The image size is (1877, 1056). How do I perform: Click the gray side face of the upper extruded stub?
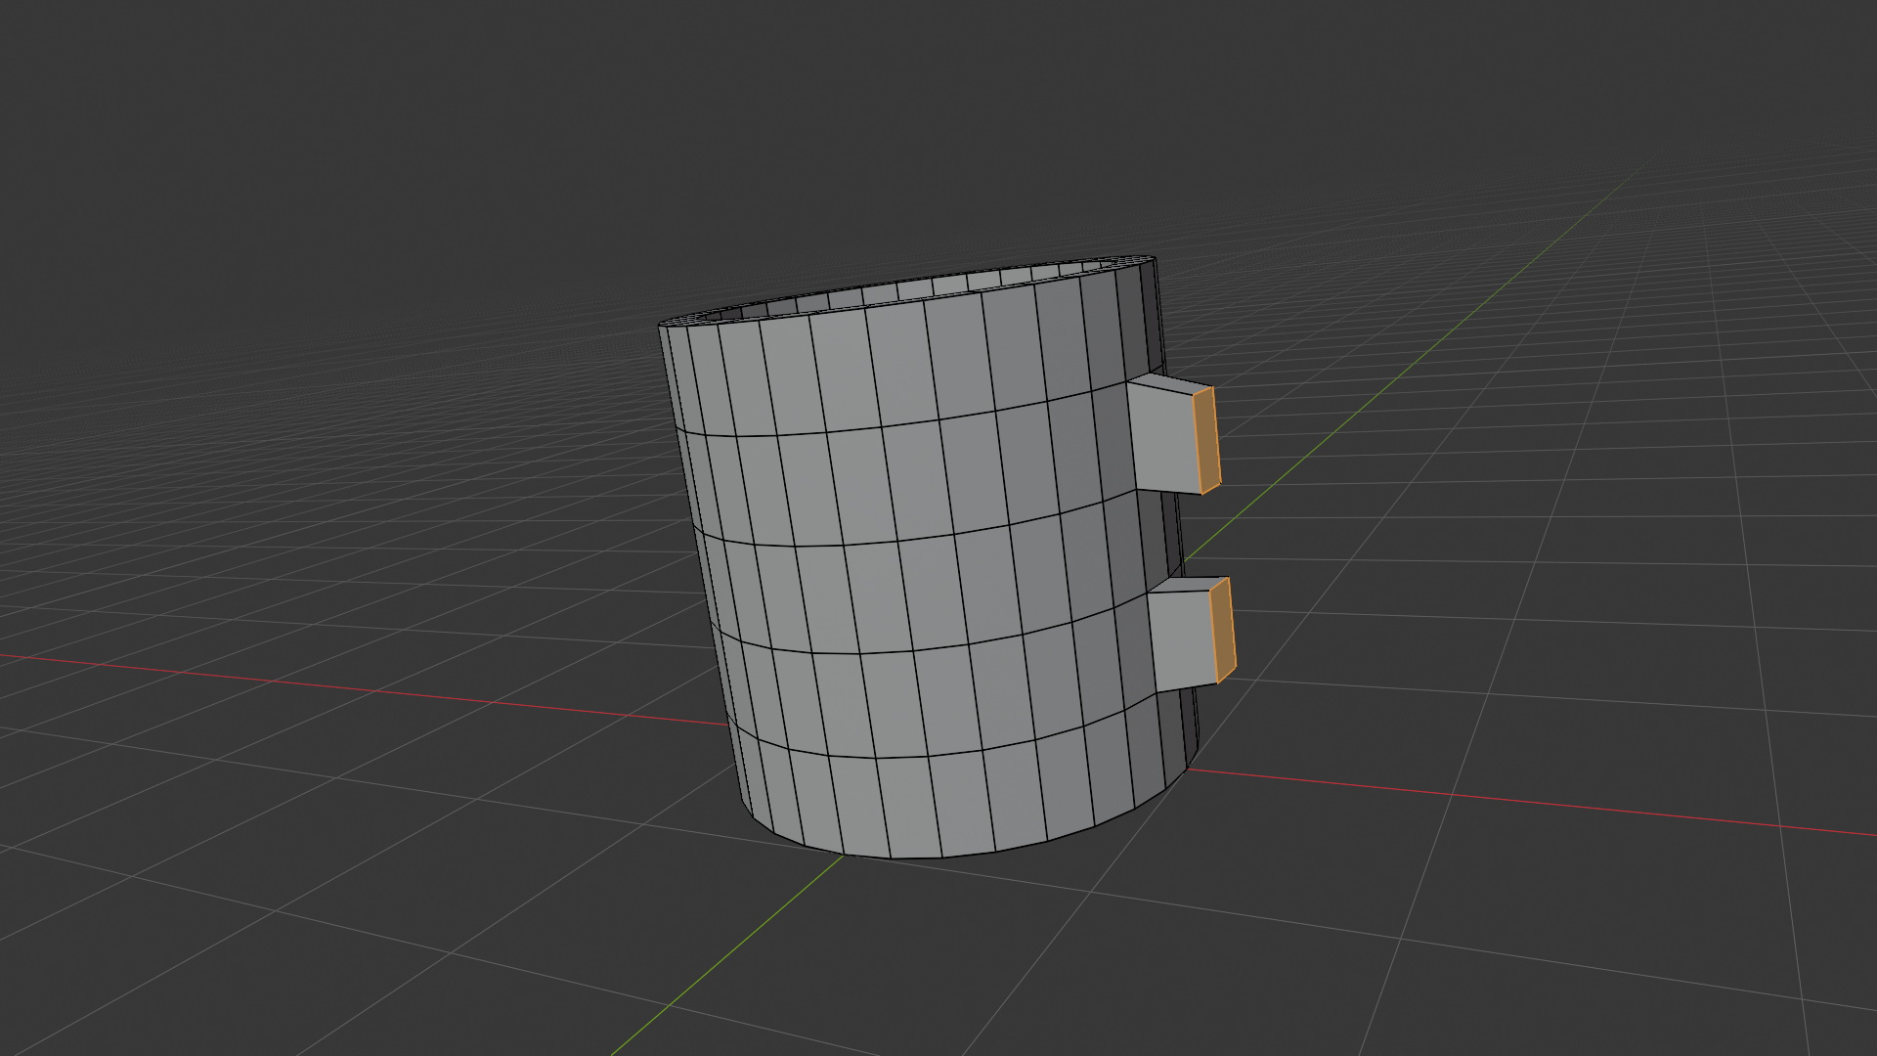[x=1163, y=437]
